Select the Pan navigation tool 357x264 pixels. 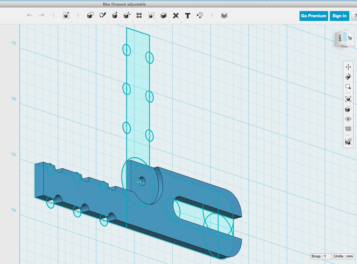click(348, 67)
